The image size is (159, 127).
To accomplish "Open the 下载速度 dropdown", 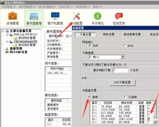I will point(122,57).
